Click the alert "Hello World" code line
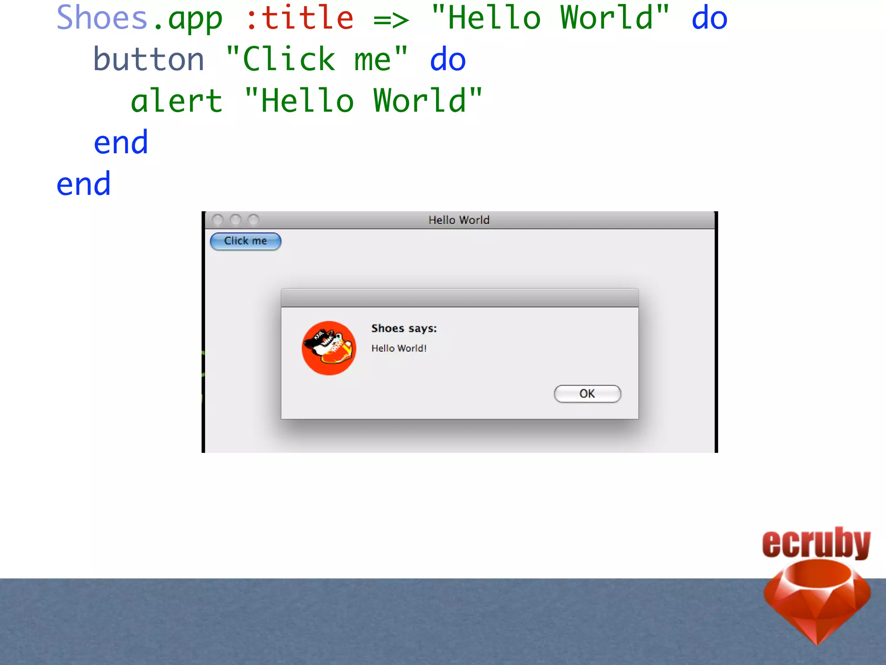Viewport: 886px width, 665px height. pyautogui.click(x=306, y=101)
